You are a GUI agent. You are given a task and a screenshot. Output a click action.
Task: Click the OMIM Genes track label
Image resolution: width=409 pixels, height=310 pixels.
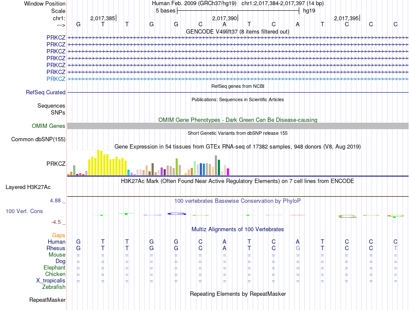click(x=48, y=126)
